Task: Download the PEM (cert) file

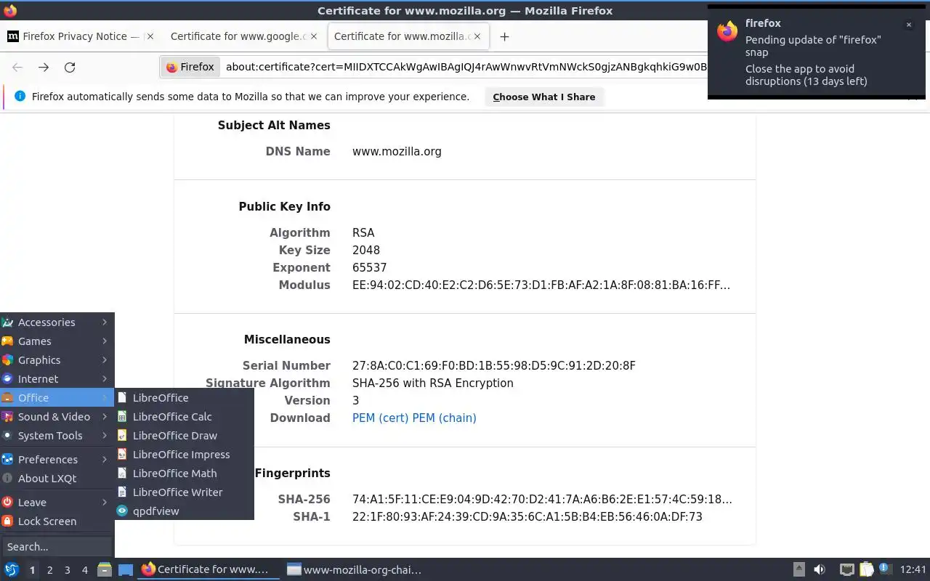Action: (x=380, y=418)
